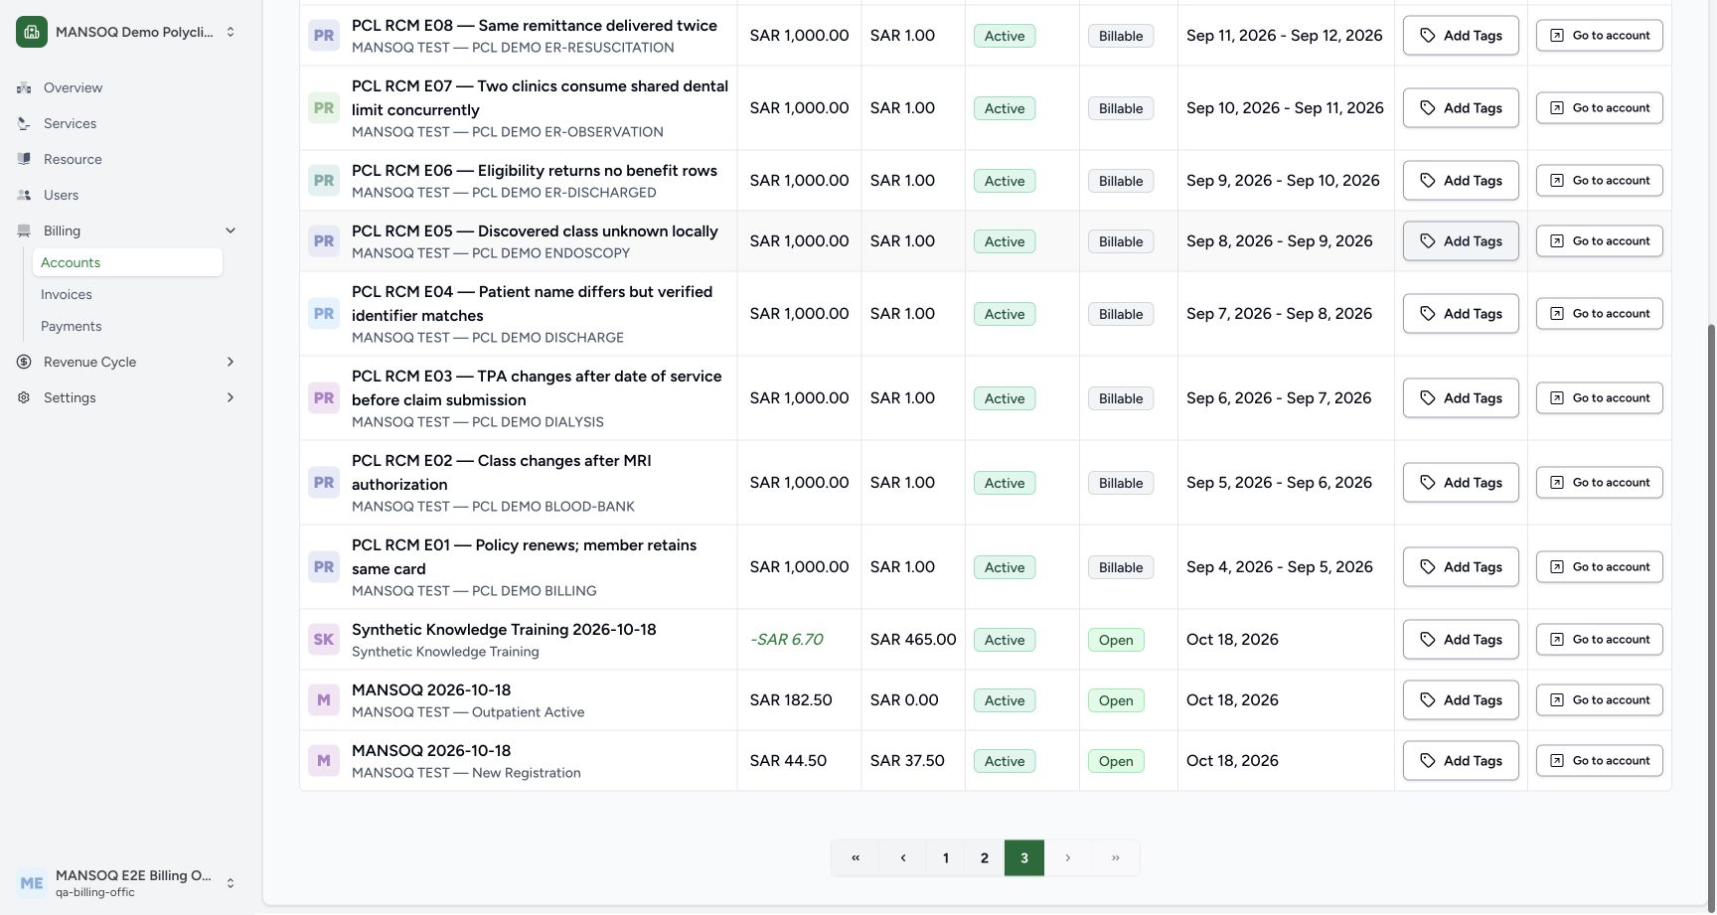Click the Open badge on Synthetic Knowledge row

pyautogui.click(x=1116, y=640)
